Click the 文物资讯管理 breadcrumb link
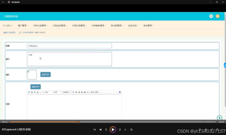Viewport: 226px width, 135px height. pos(28,32)
